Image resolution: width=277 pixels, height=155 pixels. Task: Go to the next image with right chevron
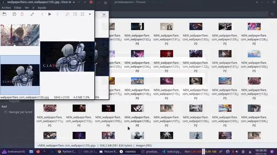[57, 14]
